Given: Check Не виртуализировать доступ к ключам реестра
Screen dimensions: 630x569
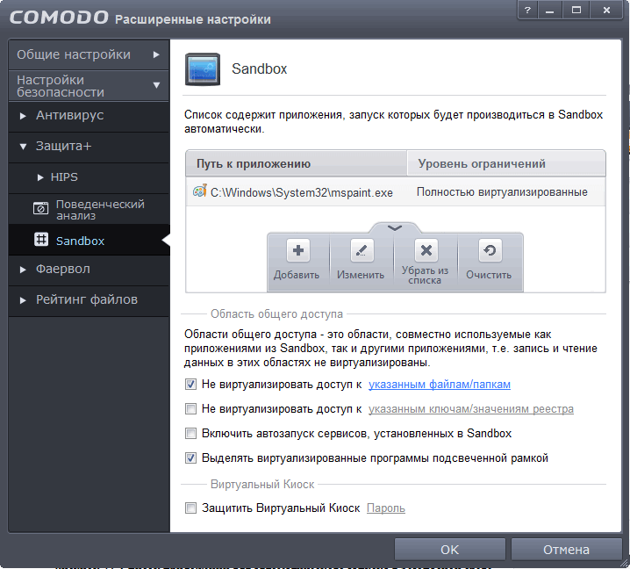Looking at the screenshot, I should 191,408.
